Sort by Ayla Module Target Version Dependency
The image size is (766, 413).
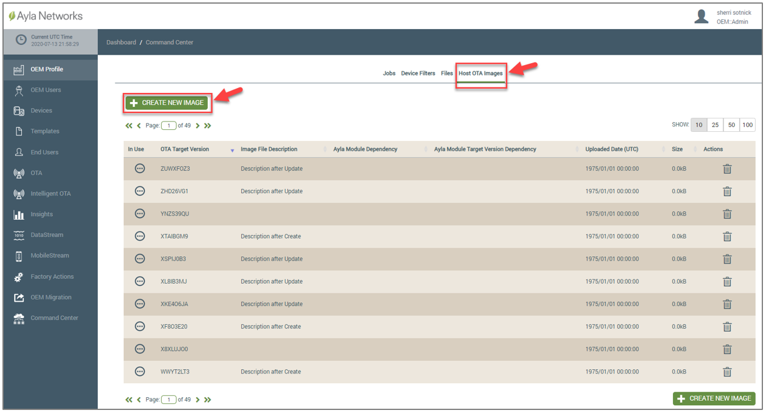tap(485, 149)
